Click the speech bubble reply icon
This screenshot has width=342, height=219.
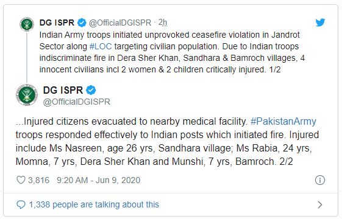pos(21,204)
